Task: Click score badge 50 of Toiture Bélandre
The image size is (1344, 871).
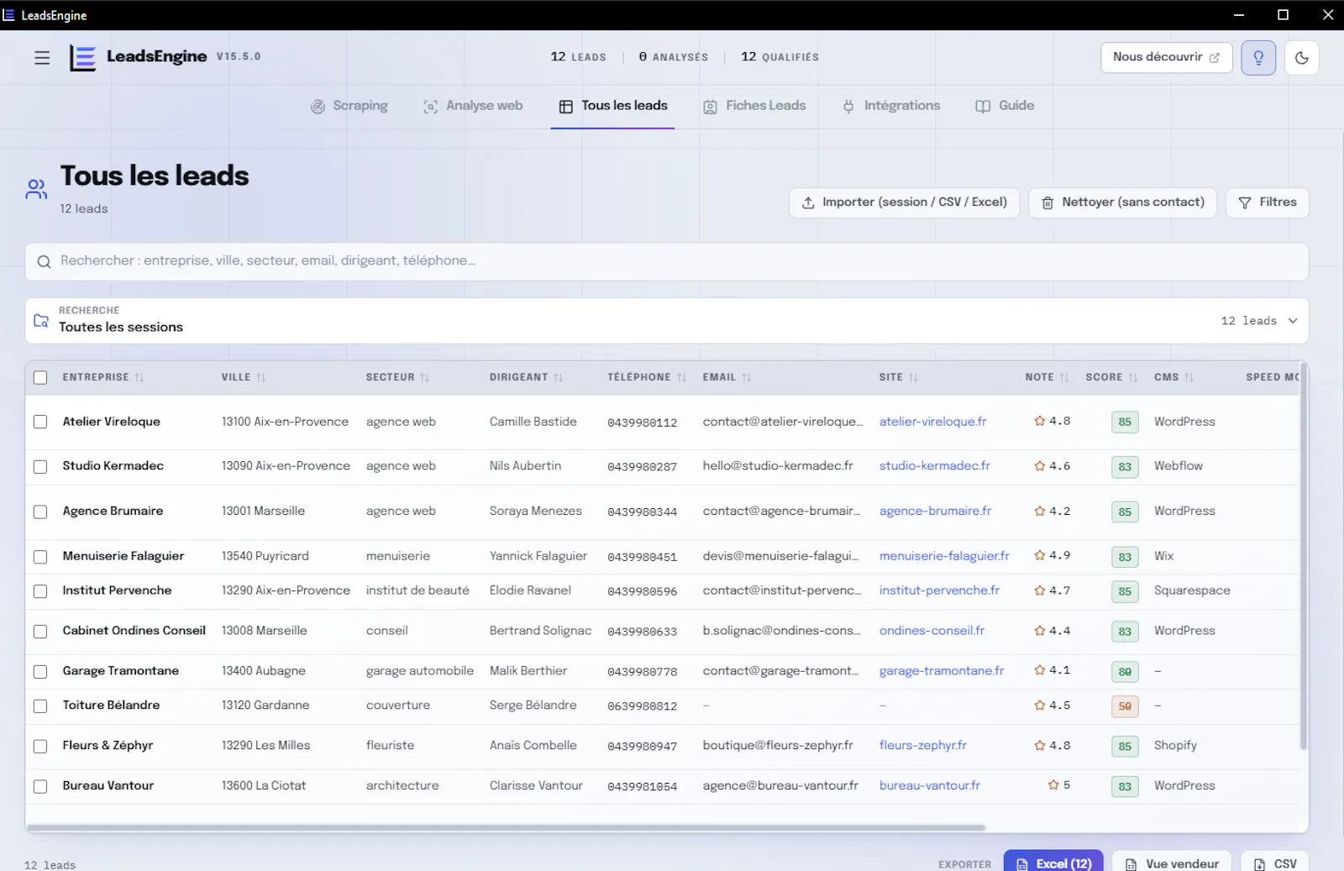Action: pos(1125,706)
